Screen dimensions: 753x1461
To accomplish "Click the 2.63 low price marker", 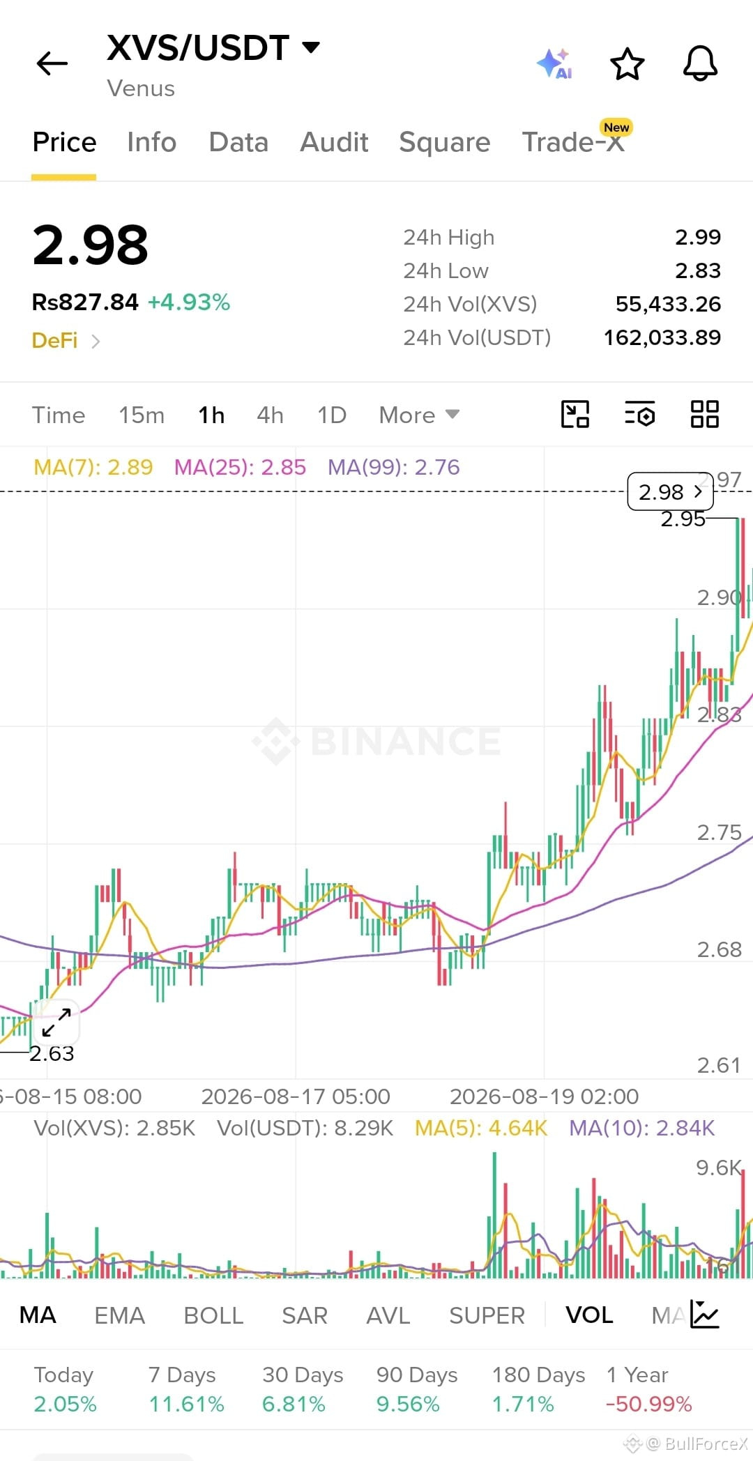I will [52, 1053].
